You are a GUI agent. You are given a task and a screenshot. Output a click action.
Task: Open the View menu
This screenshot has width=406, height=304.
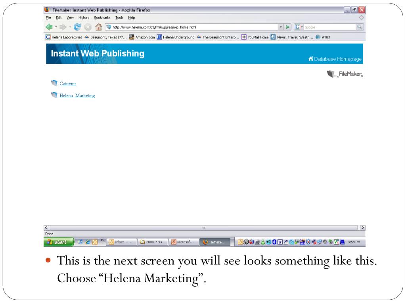(x=70, y=17)
